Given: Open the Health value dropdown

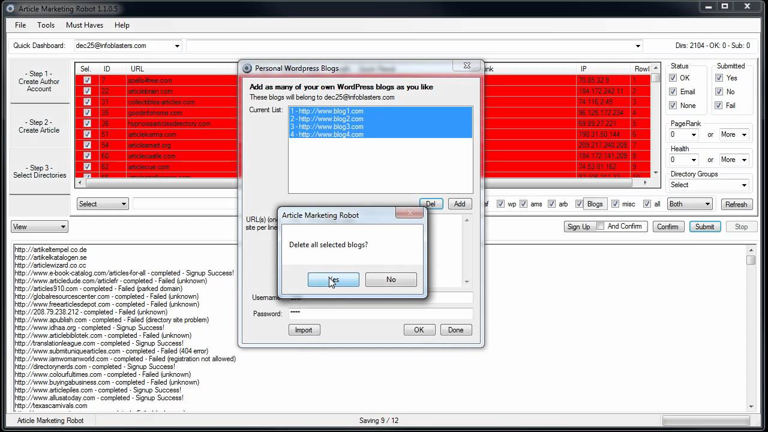Looking at the screenshot, I should [684, 160].
